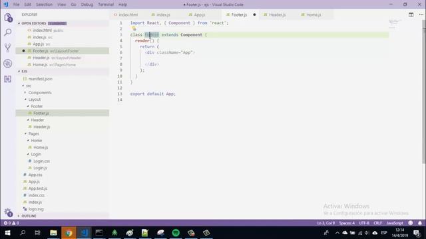426x239 pixels.
Task: Open notifications bell in status bar
Action: [420, 223]
